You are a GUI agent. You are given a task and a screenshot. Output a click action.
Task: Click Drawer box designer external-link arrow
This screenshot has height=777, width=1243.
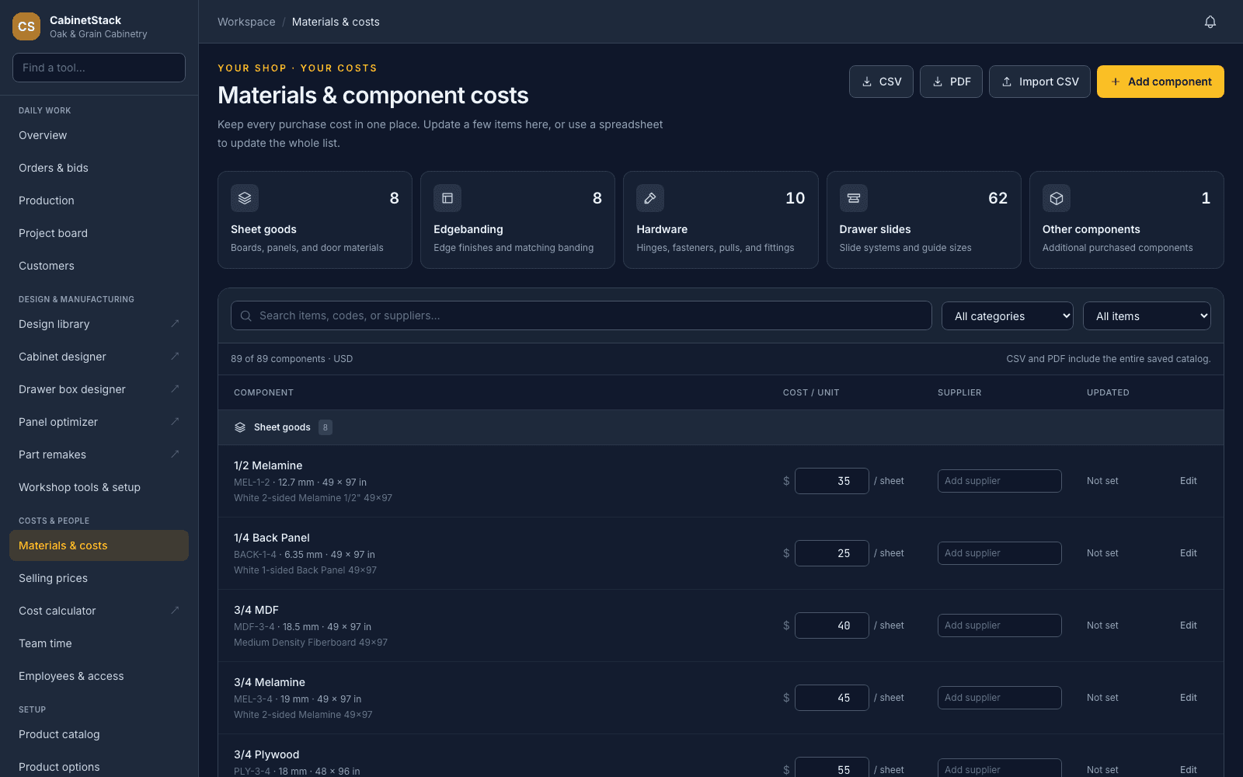tap(175, 388)
